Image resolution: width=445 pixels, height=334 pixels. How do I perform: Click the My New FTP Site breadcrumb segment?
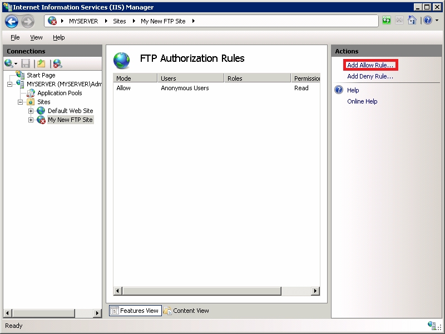click(x=163, y=21)
